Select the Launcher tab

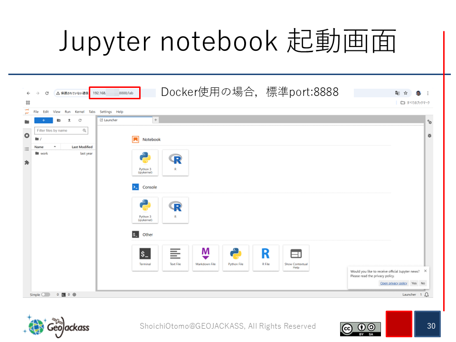tap(124, 120)
